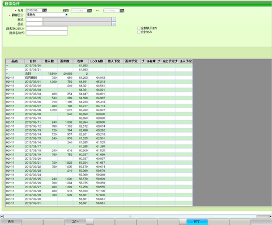This screenshot has height=225, width=272.
Task: Click stock value 64,561 for 2013/03/01
Action: point(80,82)
